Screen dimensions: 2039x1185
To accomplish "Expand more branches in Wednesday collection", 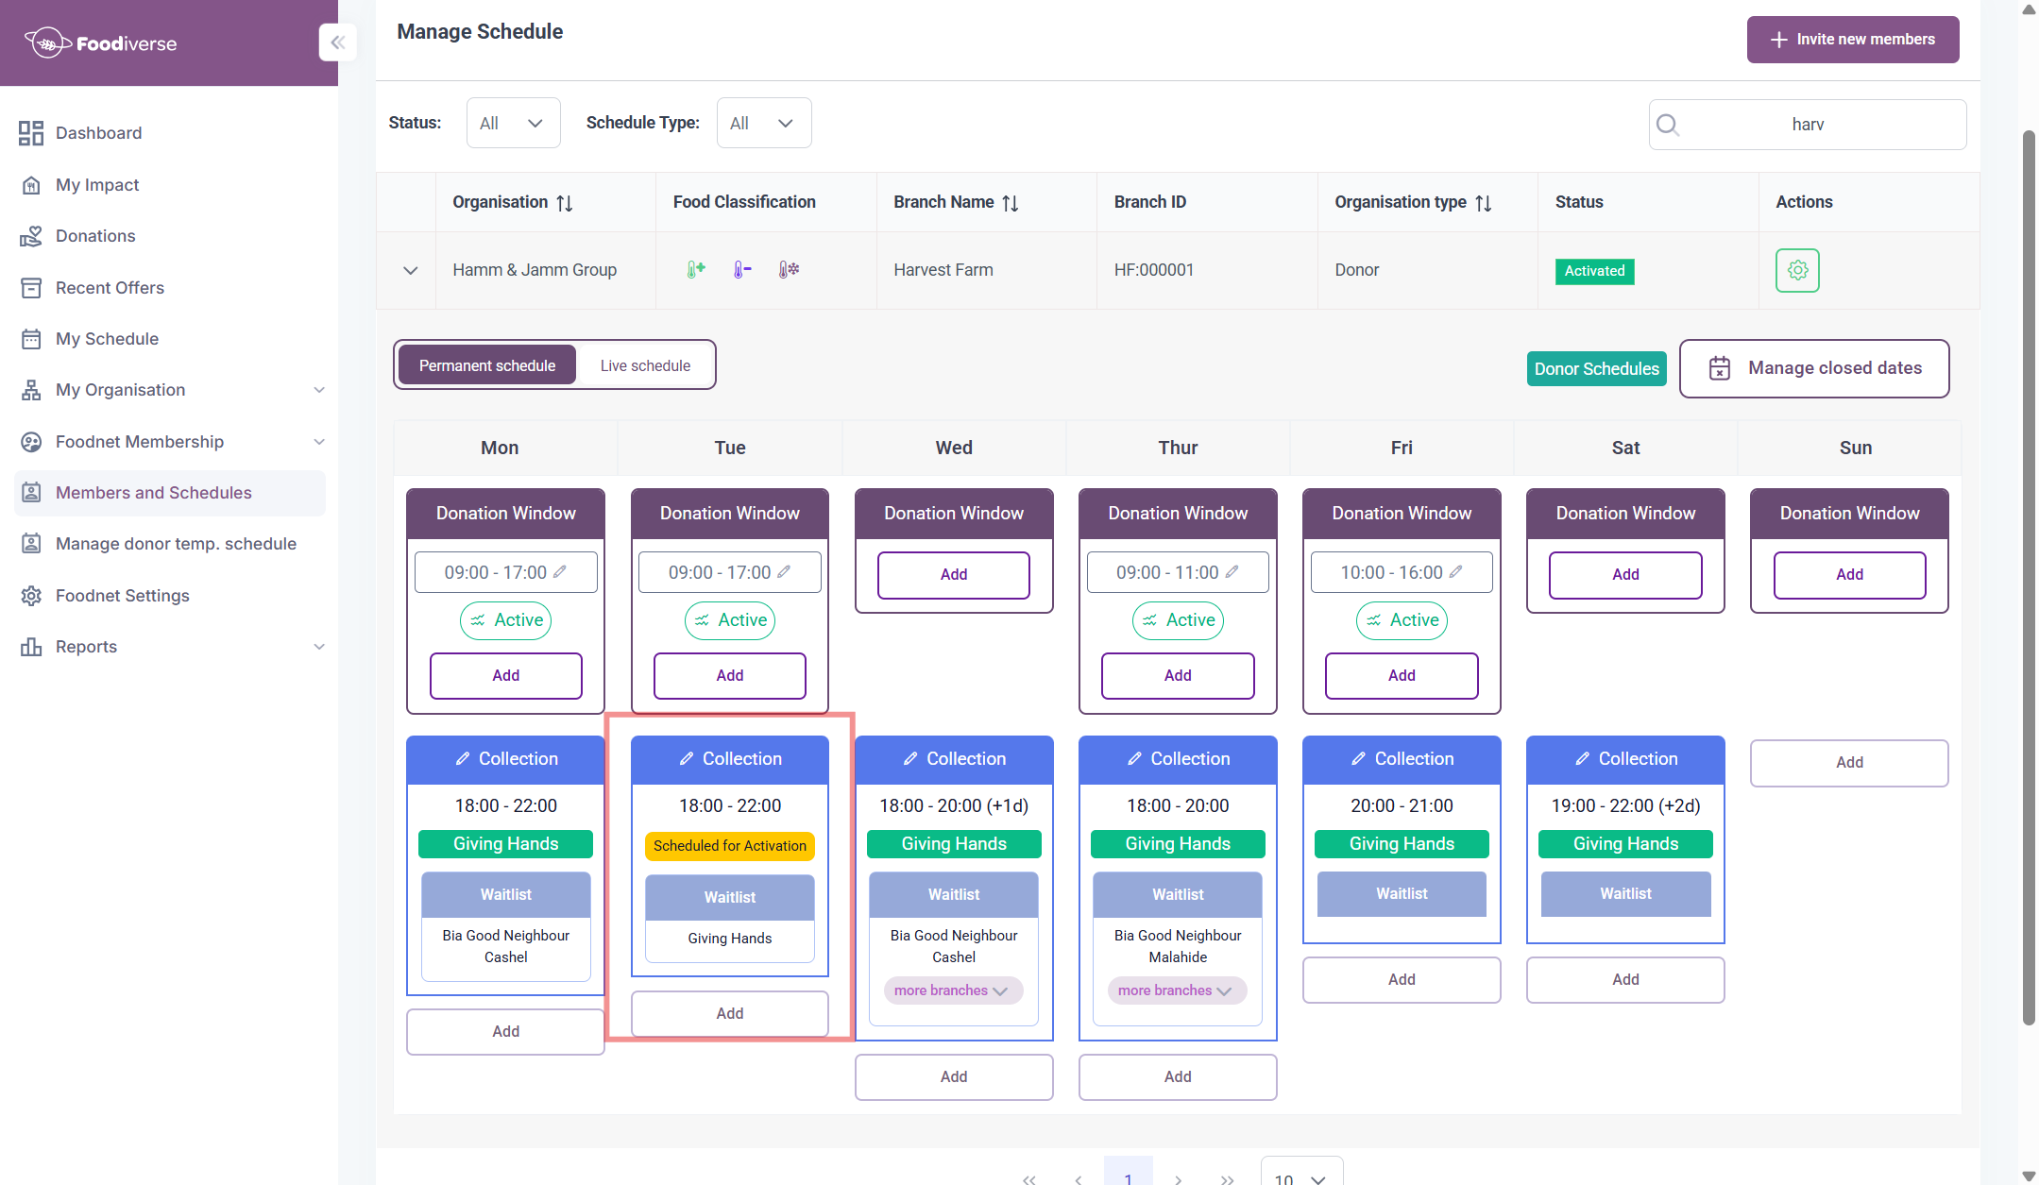I will pyautogui.click(x=952, y=990).
